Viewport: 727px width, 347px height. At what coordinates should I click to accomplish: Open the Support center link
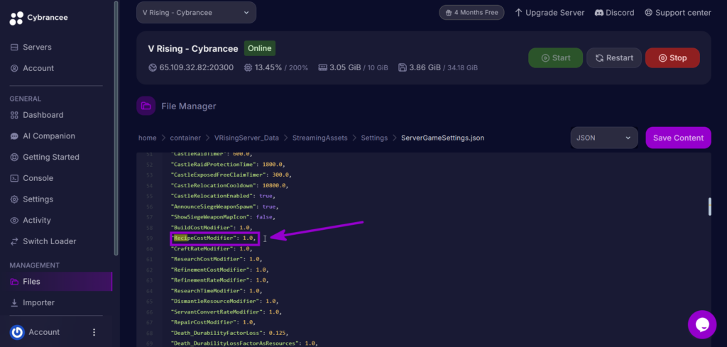click(677, 13)
